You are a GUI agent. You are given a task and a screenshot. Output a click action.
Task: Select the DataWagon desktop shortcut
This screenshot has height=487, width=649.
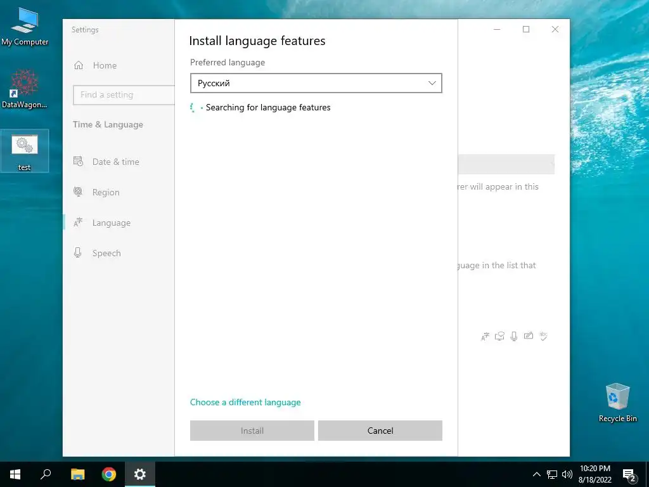pos(25,89)
